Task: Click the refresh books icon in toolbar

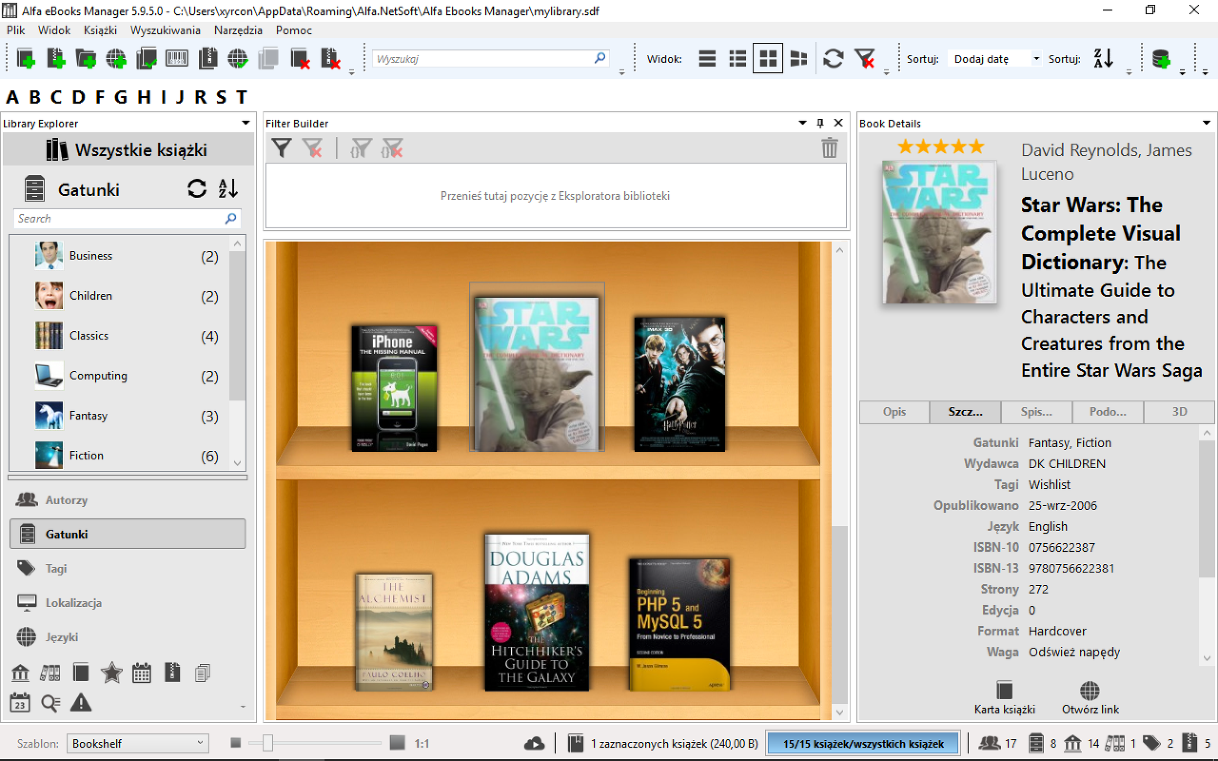Action: pos(833,58)
